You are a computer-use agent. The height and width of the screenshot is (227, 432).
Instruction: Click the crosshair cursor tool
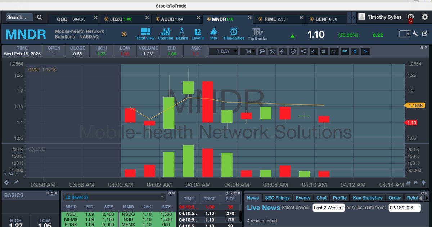point(6,183)
